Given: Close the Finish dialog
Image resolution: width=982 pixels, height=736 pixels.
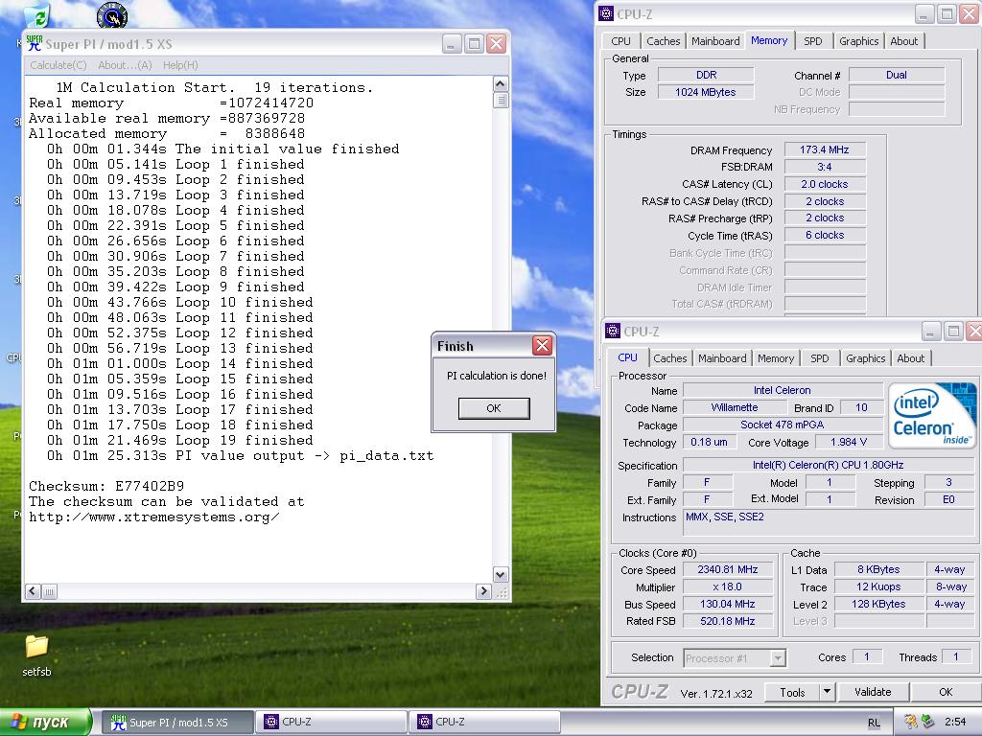Looking at the screenshot, I should tap(542, 345).
